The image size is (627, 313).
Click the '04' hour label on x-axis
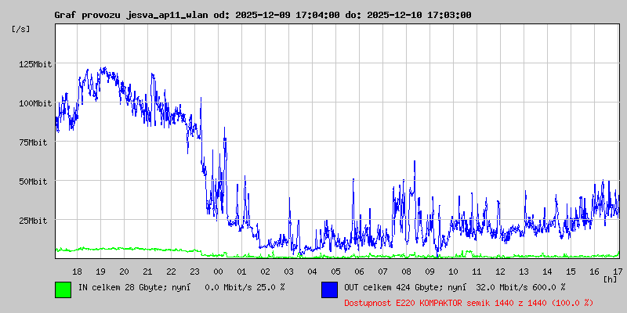pos(312,272)
